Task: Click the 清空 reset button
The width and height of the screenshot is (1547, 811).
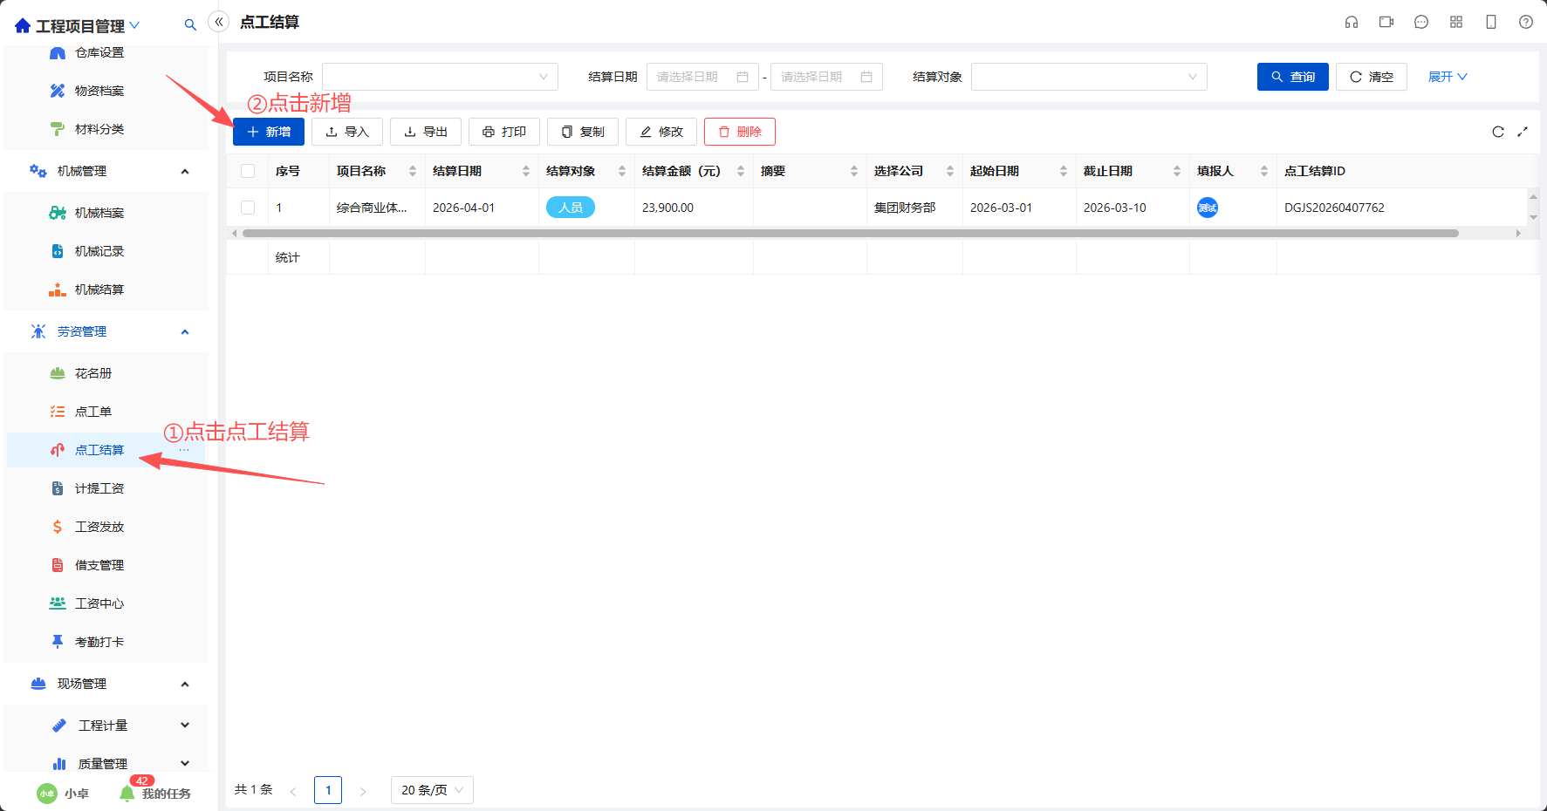Action: click(1372, 77)
